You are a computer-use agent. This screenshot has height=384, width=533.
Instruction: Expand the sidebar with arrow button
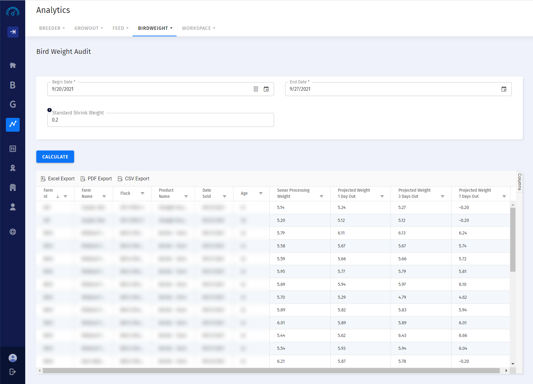(x=13, y=32)
